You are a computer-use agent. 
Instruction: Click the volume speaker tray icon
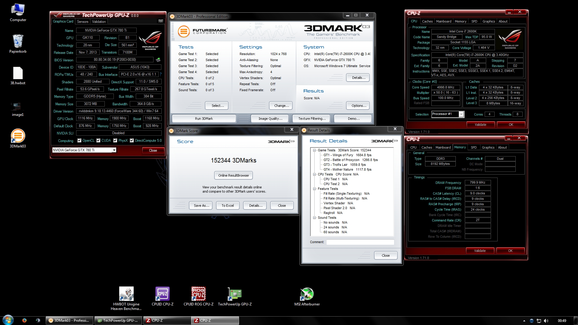coord(546,321)
